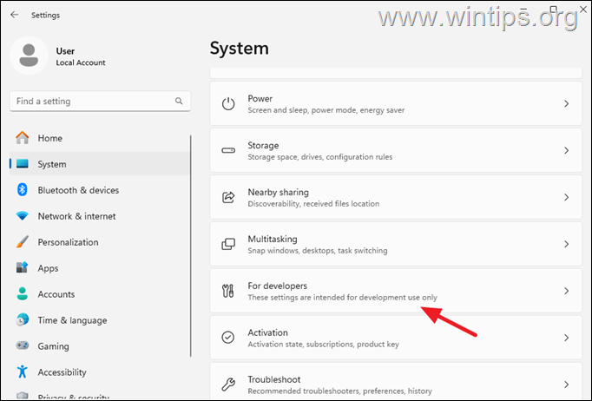The width and height of the screenshot is (592, 401).
Task: Open the Power settings title
Action: click(260, 99)
